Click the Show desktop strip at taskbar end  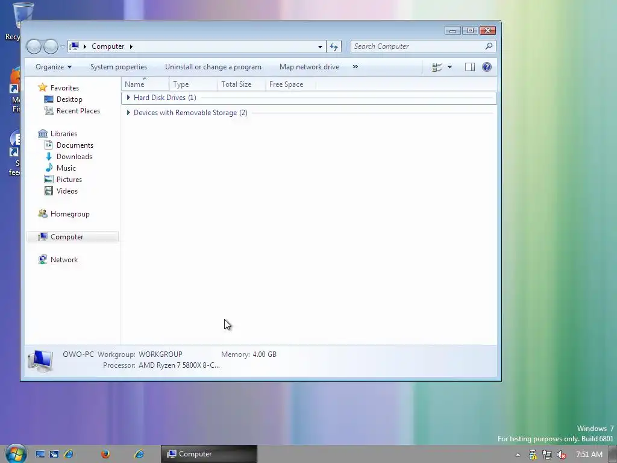613,455
